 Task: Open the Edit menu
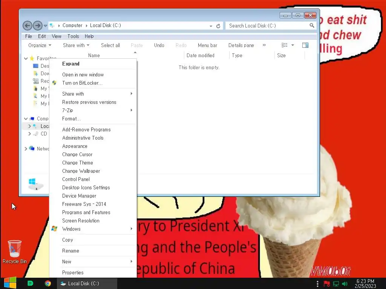pyautogui.click(x=42, y=36)
